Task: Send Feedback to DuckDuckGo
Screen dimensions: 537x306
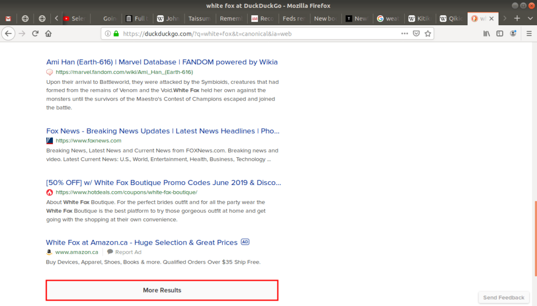Action: 503,298
